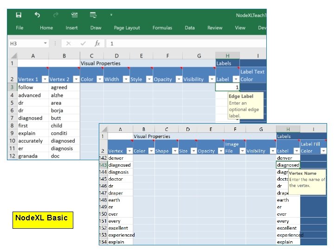Click the cell containing 'agreed'
The width and height of the screenshot is (334, 250).
(x=64, y=87)
